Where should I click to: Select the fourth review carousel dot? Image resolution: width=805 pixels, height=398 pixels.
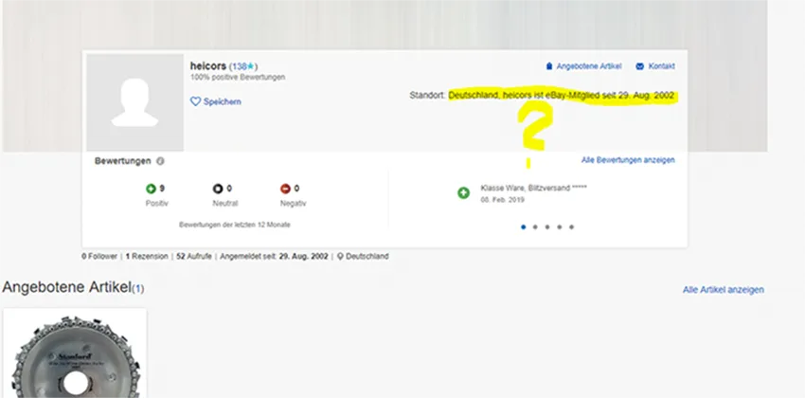[559, 227]
